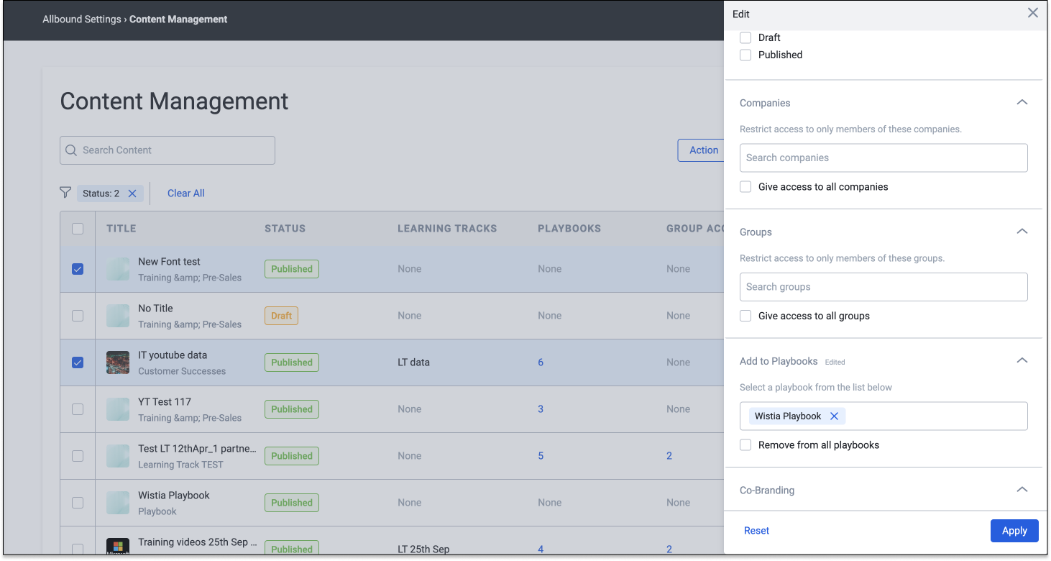This screenshot has width=1051, height=561.
Task: Check the No Title row checkbox
Action: click(x=78, y=316)
